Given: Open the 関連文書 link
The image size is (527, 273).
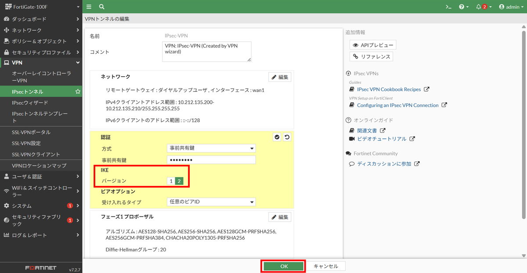Looking at the screenshot, I should (x=367, y=131).
